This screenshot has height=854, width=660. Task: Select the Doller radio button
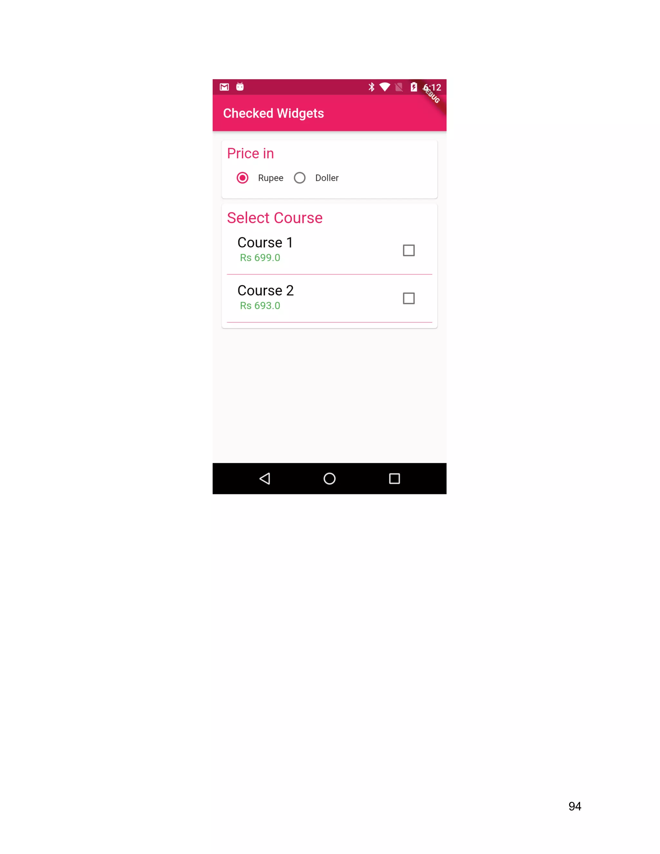[300, 178]
